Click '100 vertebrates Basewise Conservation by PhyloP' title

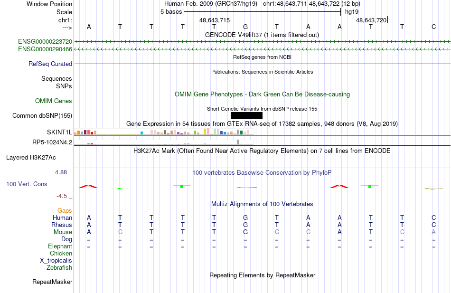click(x=262, y=173)
